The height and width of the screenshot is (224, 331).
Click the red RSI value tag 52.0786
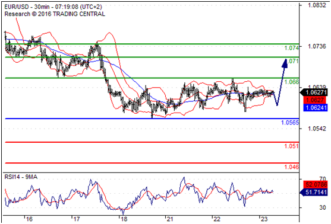tap(316, 184)
